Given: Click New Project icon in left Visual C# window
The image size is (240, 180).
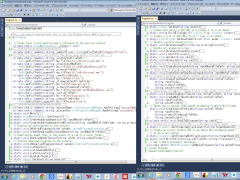Looking at the screenshot, I should [x=4, y=10].
